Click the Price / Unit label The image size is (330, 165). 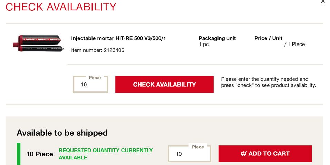(268, 38)
